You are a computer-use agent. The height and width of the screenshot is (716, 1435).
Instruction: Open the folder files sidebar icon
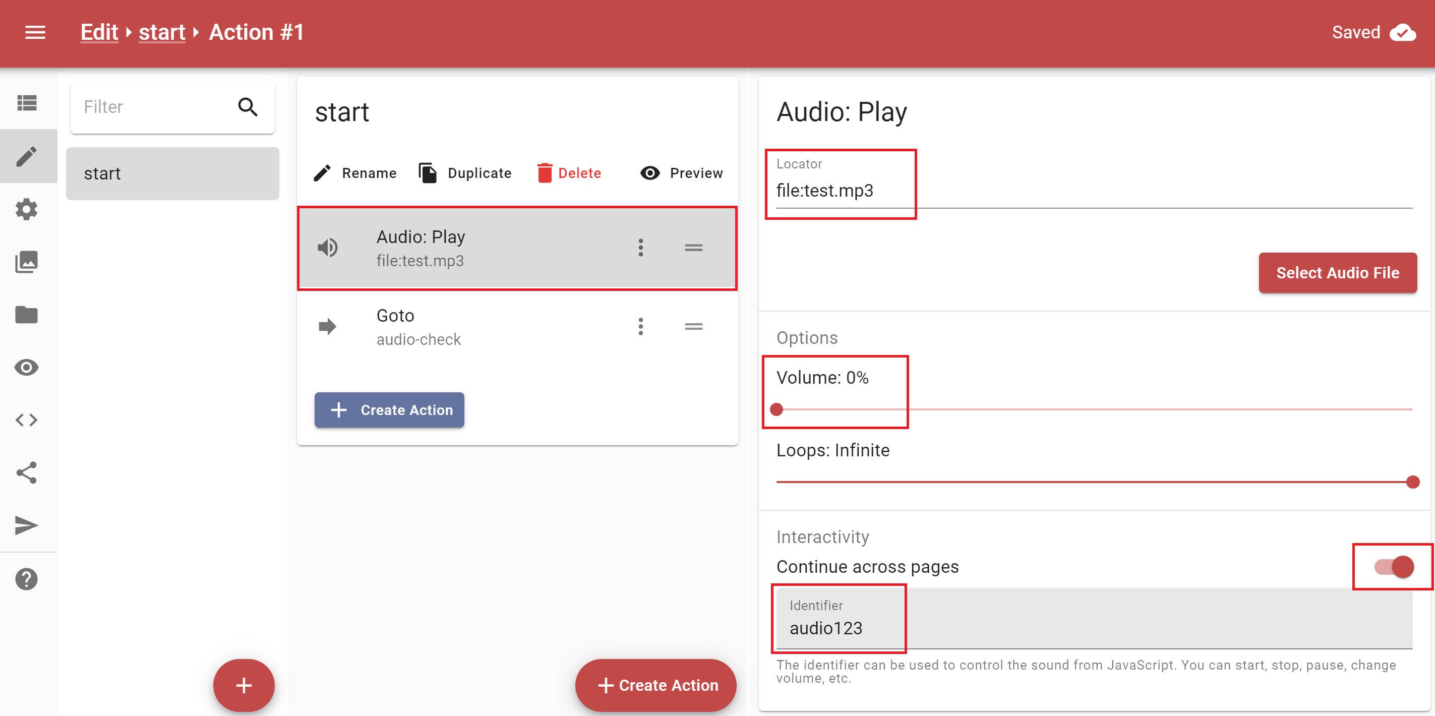pyautogui.click(x=27, y=315)
